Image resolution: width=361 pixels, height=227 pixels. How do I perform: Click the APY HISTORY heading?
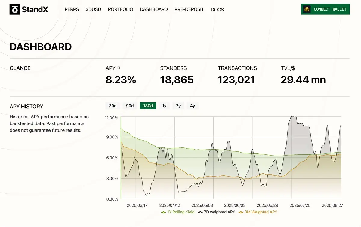click(26, 107)
